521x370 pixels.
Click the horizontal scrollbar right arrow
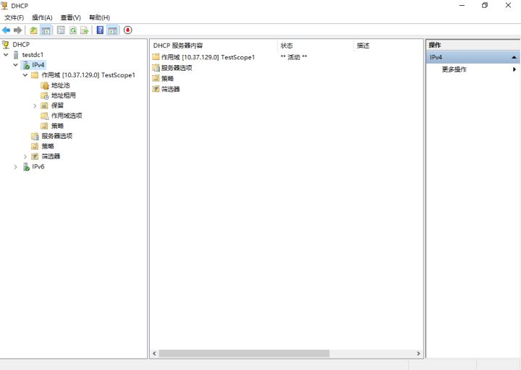[418, 353]
